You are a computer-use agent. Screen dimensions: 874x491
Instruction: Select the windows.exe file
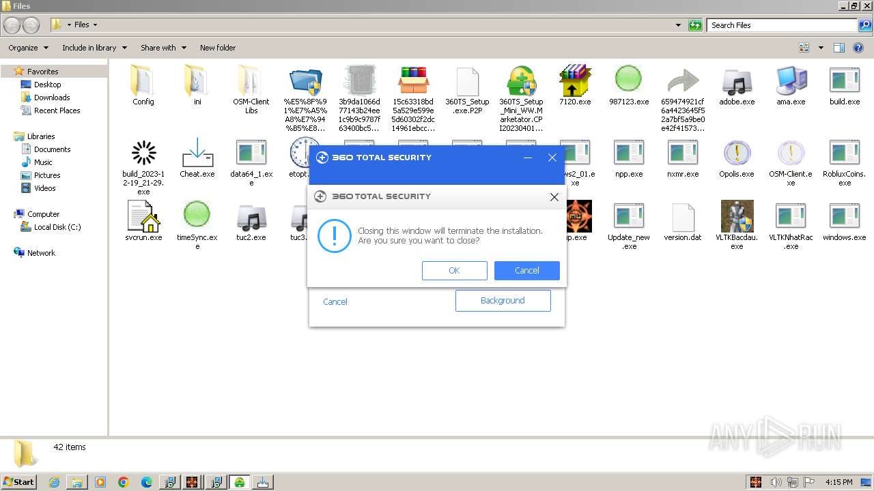point(845,222)
